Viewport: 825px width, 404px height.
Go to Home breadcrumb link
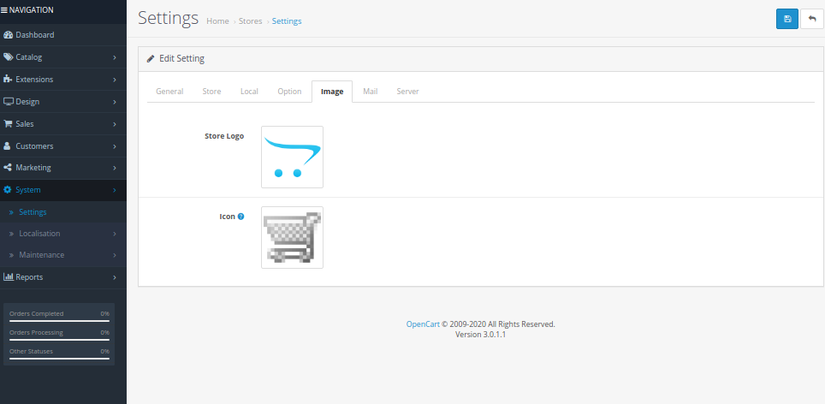(218, 21)
